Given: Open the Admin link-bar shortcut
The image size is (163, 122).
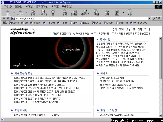Looking at the screenshot, I should tap(14, 23).
